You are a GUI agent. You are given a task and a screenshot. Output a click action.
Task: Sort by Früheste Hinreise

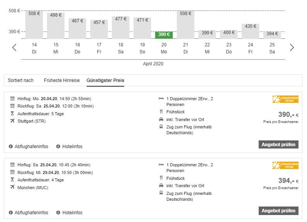click(x=62, y=80)
